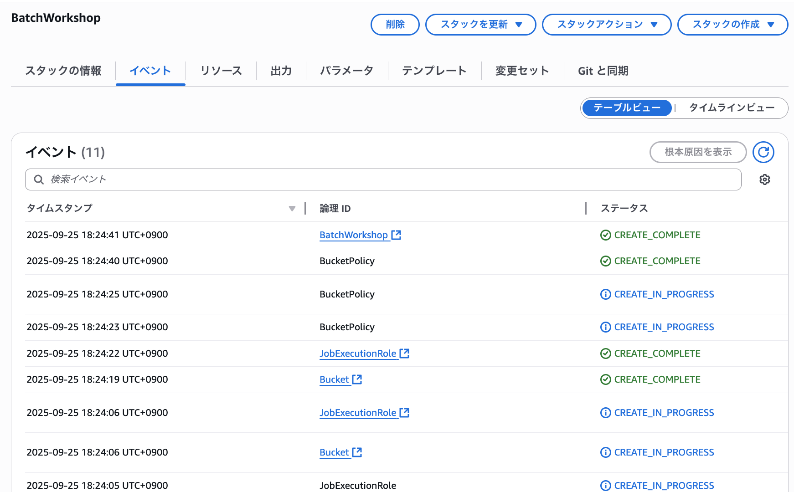Open the テンプレート tab
The image size is (794, 492).
coord(434,71)
